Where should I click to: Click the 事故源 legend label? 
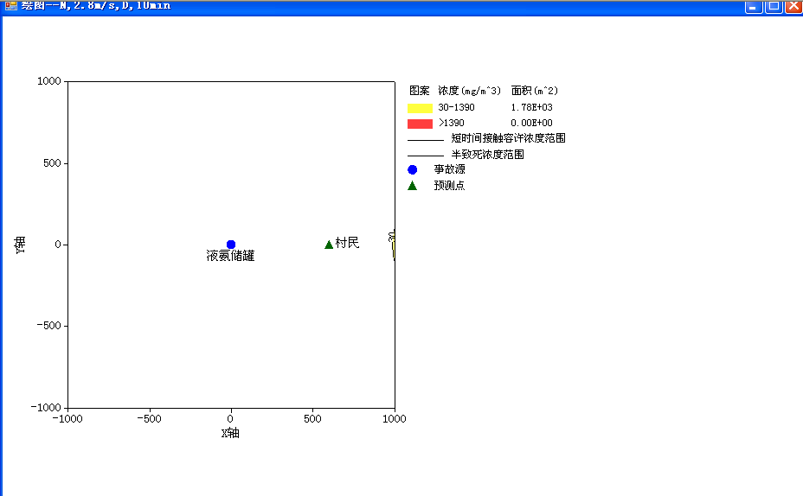(x=450, y=169)
